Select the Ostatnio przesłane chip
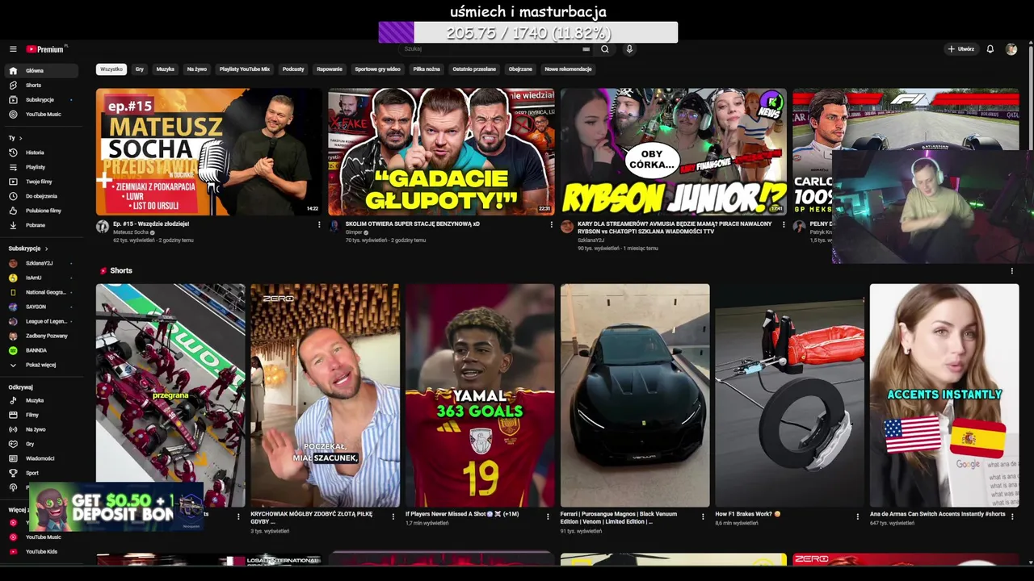1034x581 pixels. tap(474, 69)
